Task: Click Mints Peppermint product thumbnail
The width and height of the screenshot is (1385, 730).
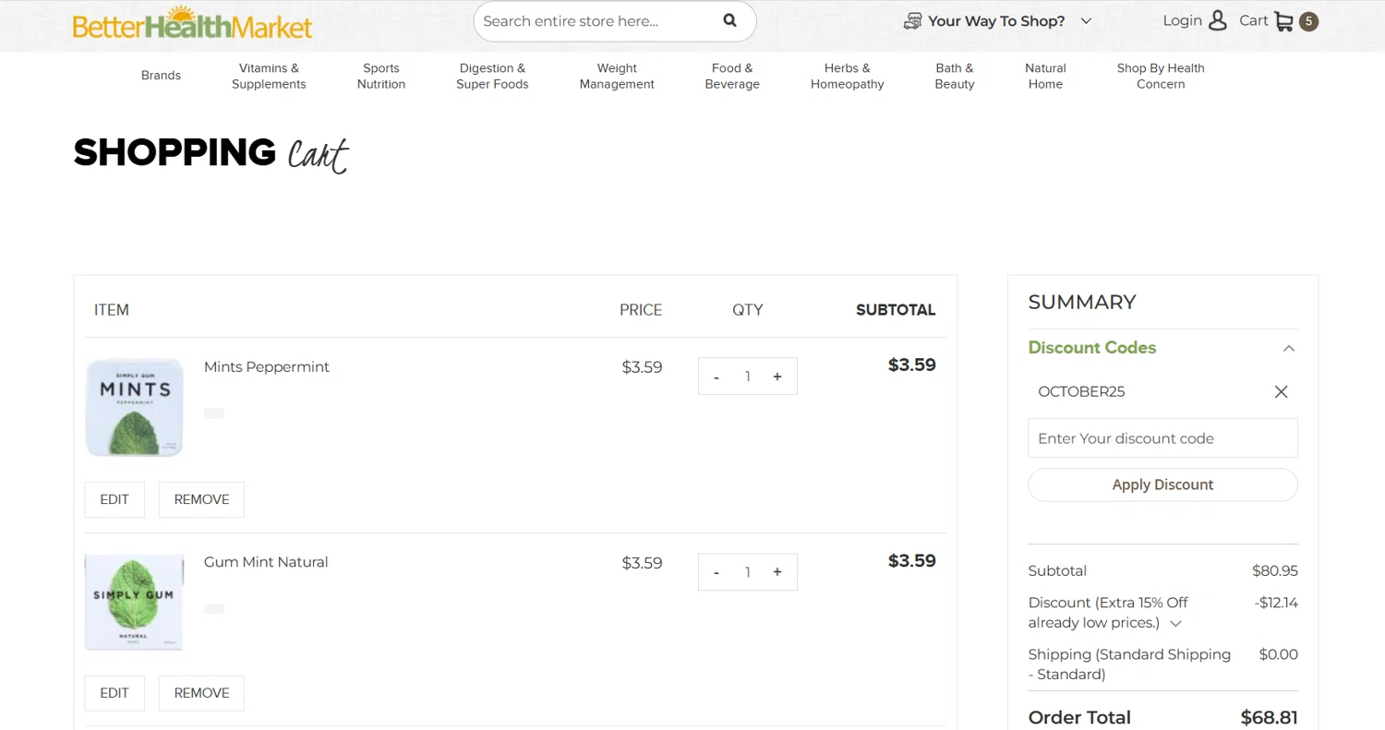Action: pos(135,407)
